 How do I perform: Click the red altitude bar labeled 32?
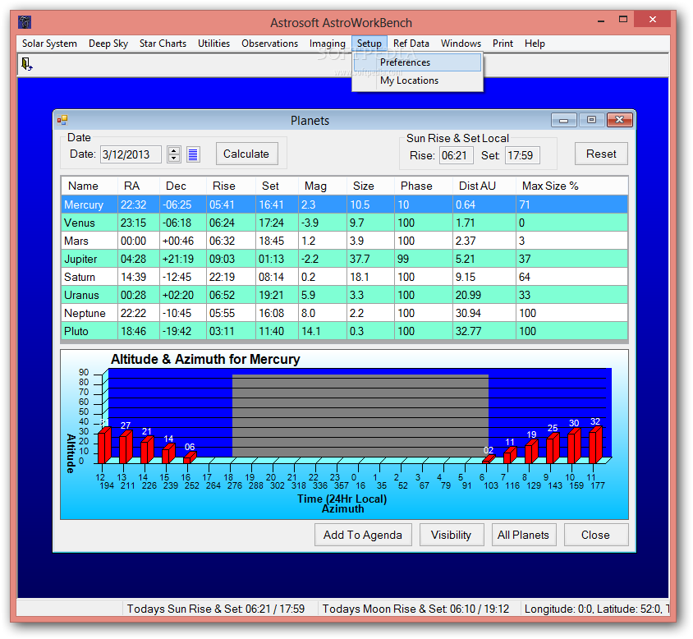pyautogui.click(x=596, y=445)
